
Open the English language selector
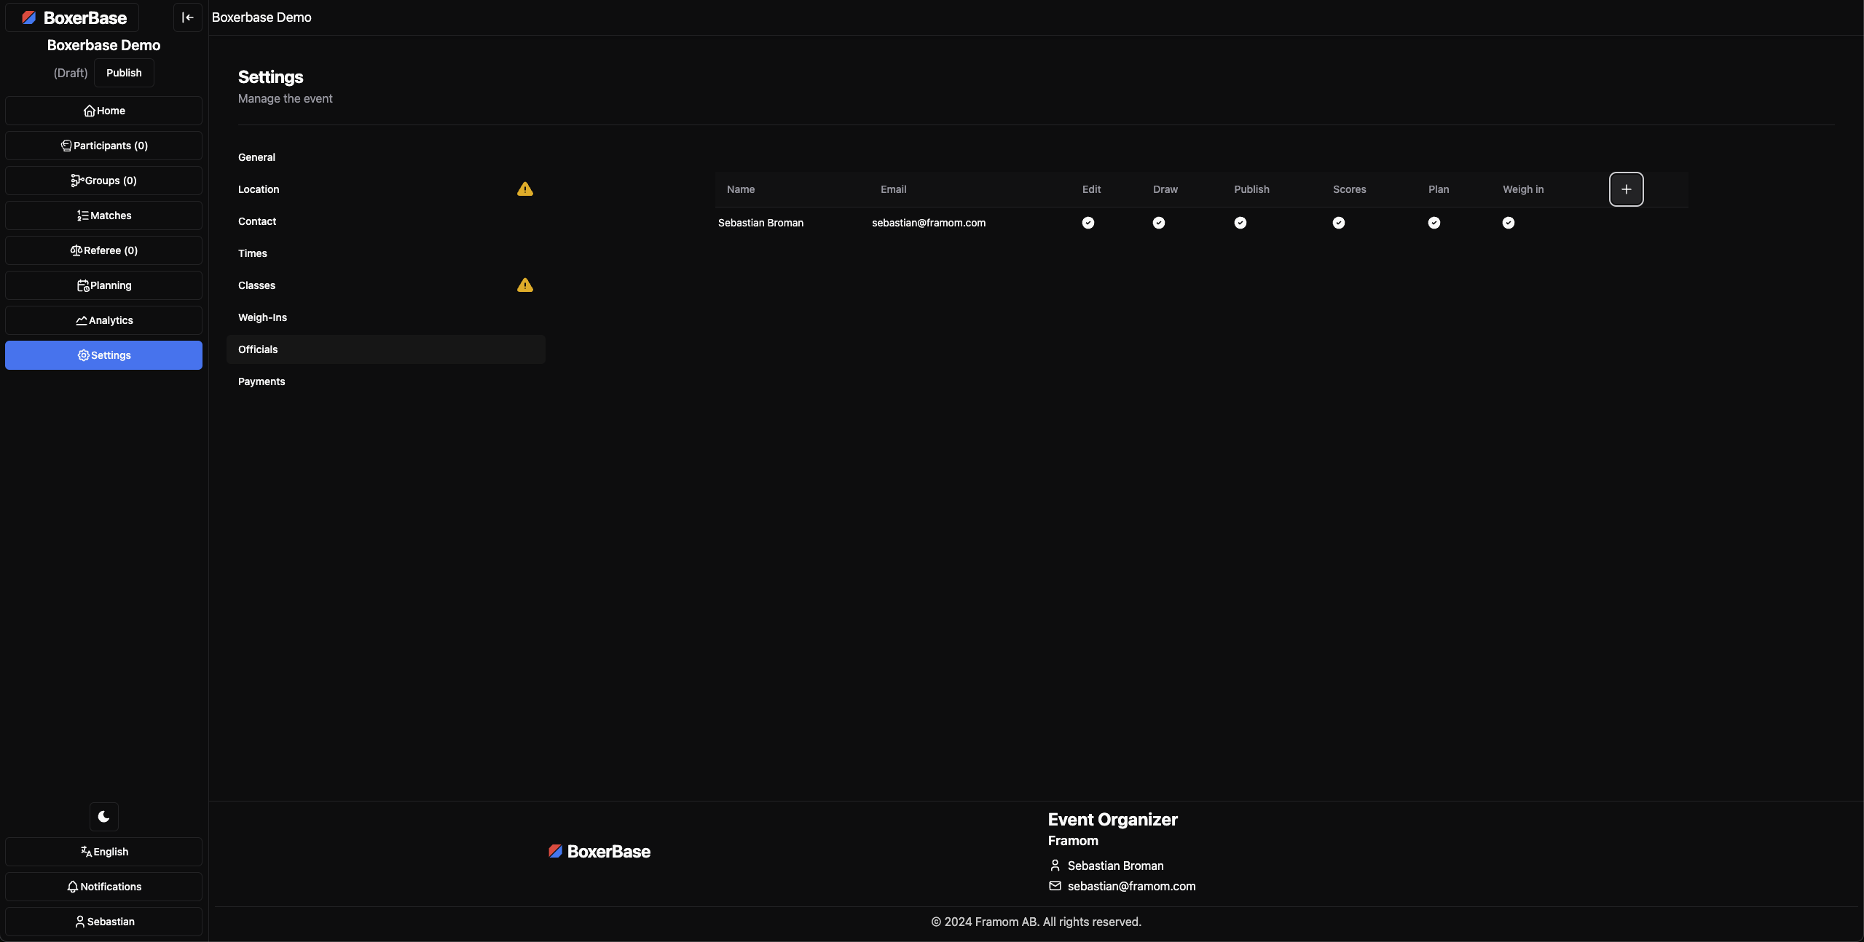pyautogui.click(x=103, y=852)
